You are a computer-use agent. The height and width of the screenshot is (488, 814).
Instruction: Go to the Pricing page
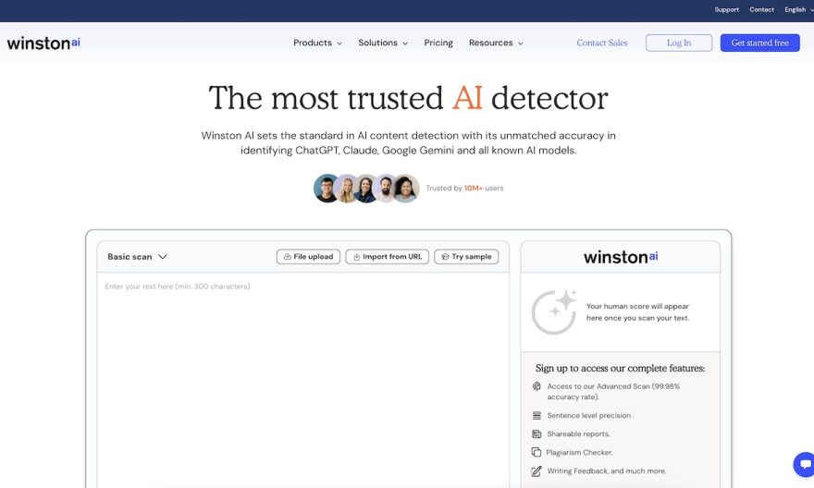[438, 43]
